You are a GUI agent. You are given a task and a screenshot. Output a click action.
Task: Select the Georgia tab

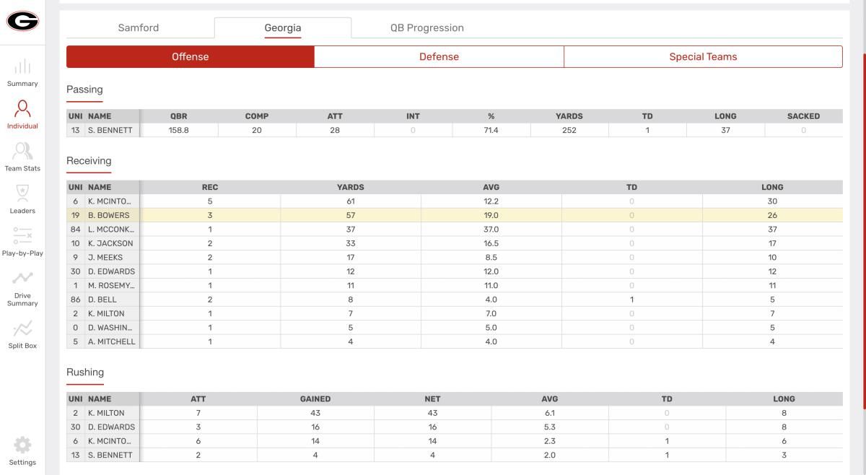tap(283, 28)
